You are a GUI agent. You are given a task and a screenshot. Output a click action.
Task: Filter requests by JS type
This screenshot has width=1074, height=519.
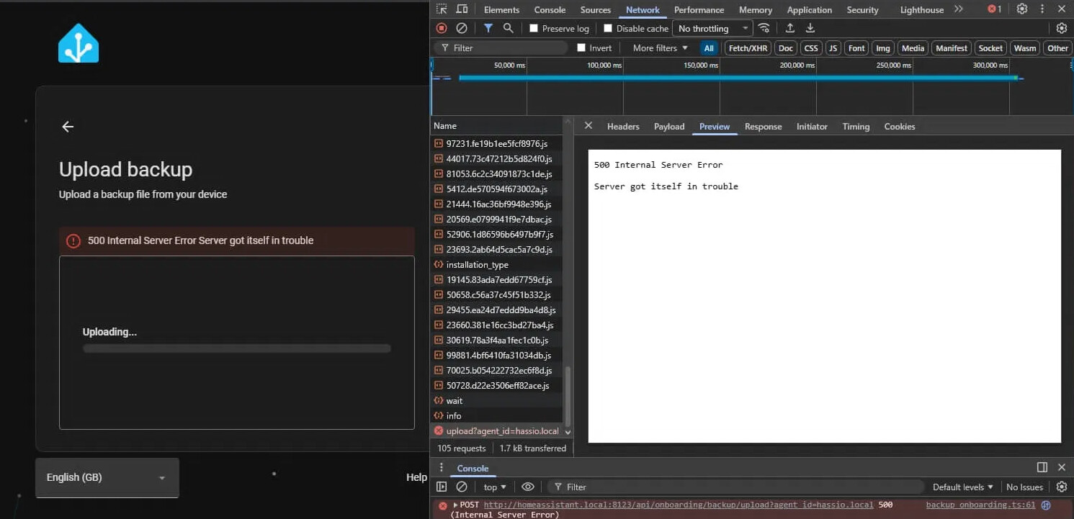pos(833,48)
